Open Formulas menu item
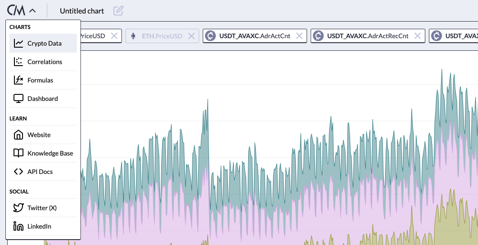This screenshot has height=245, width=478. click(x=43, y=80)
